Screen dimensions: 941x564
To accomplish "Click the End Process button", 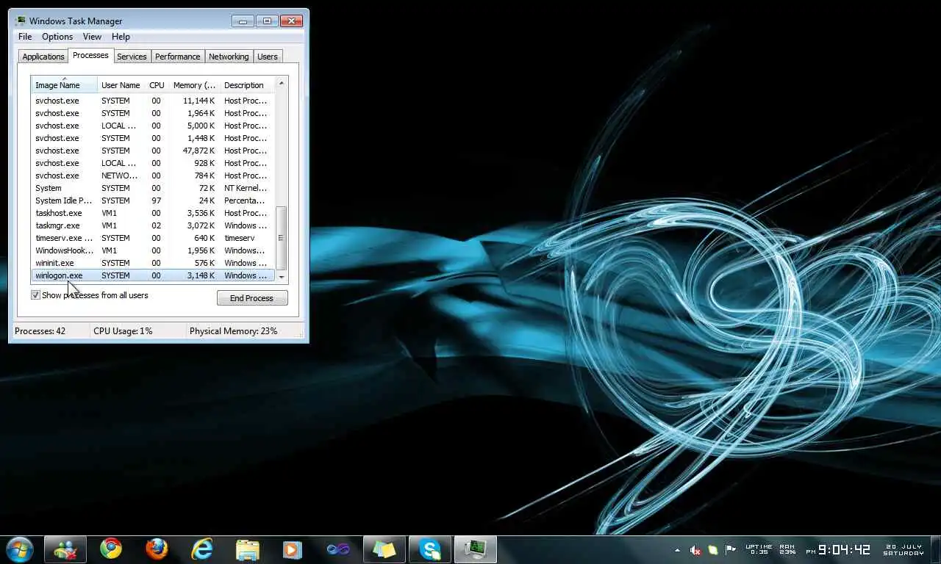I will point(252,298).
